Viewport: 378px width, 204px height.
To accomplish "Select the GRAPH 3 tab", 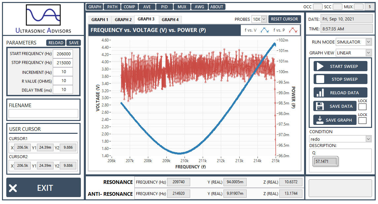I will click(x=146, y=19).
